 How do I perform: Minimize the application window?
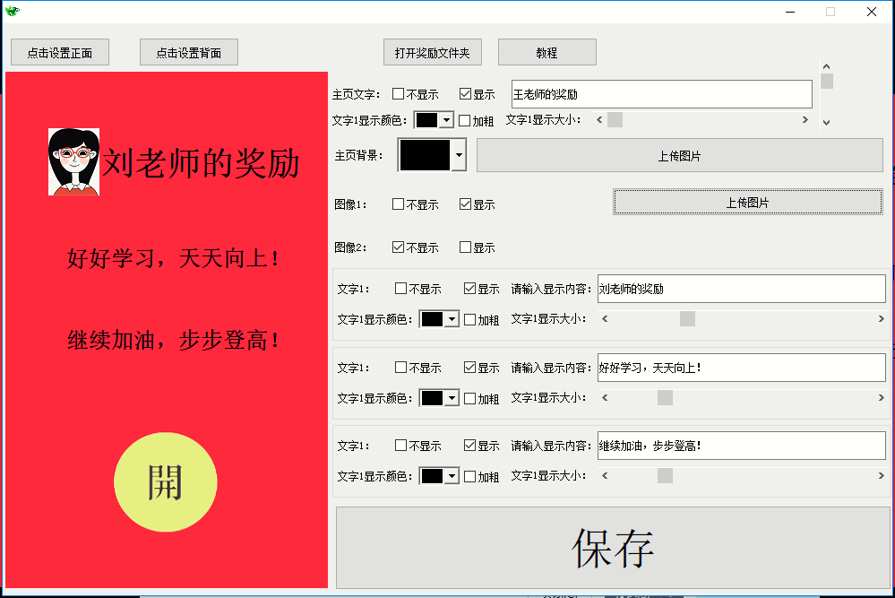pyautogui.click(x=790, y=12)
